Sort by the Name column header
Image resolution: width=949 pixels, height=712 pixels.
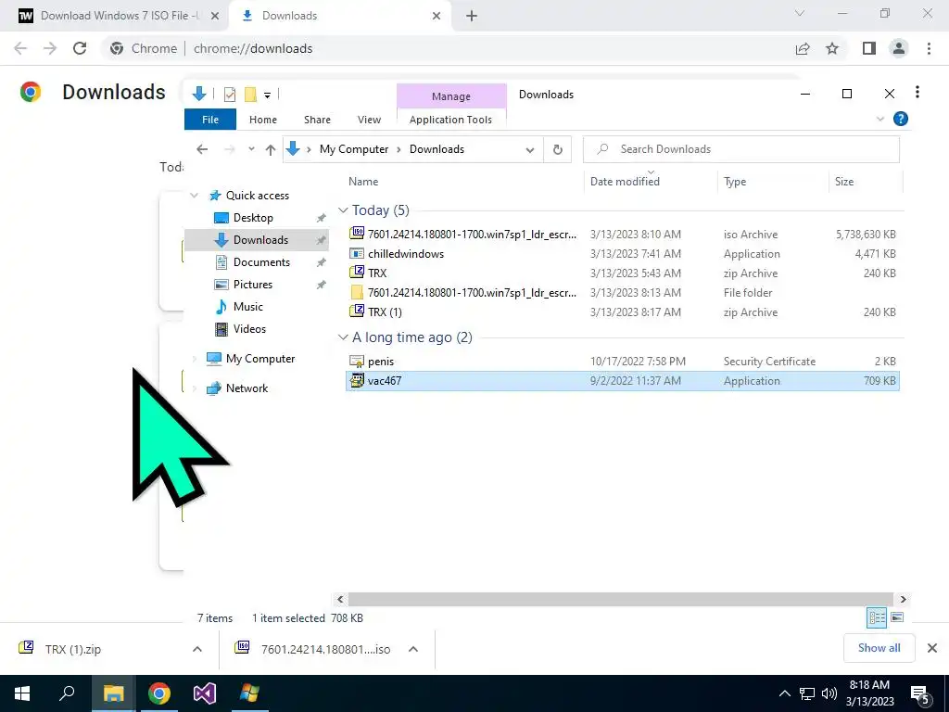coord(363,181)
